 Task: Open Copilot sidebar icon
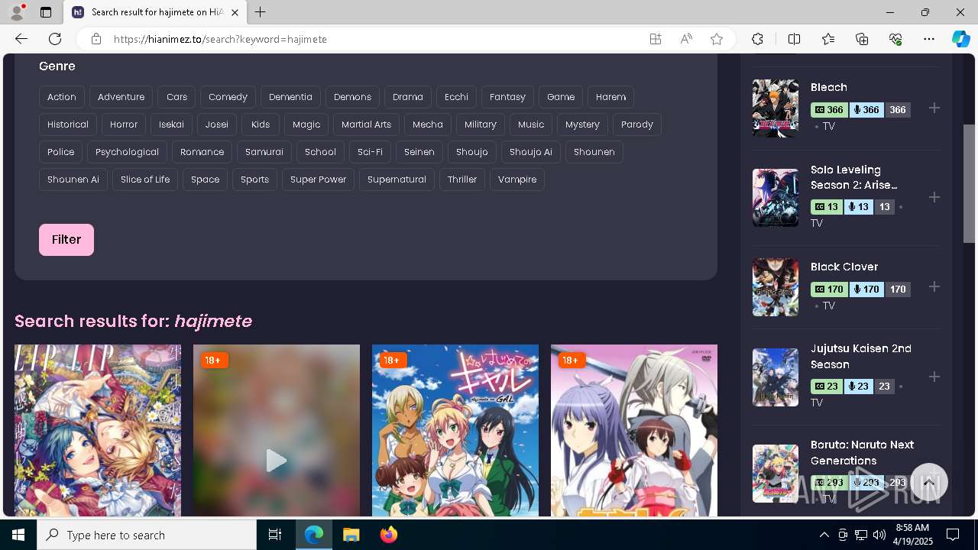(x=961, y=39)
